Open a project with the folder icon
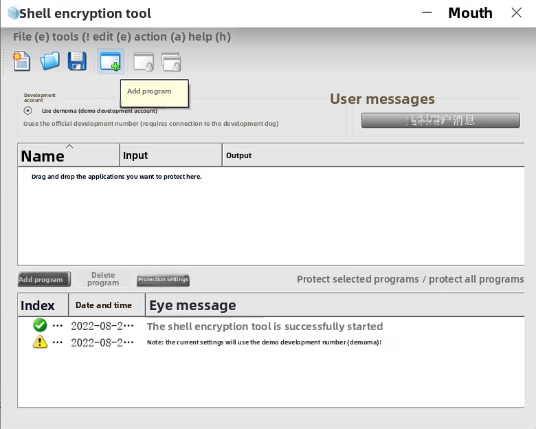Screen dimensions: 536x429 [x=49, y=61]
